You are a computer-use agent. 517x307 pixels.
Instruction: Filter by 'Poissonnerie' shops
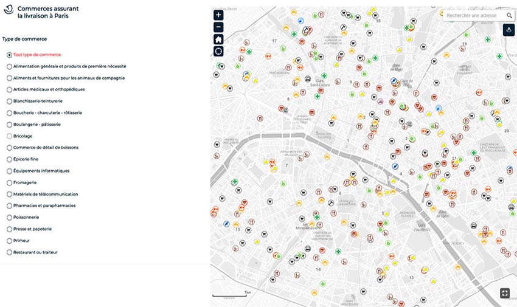tap(9, 218)
